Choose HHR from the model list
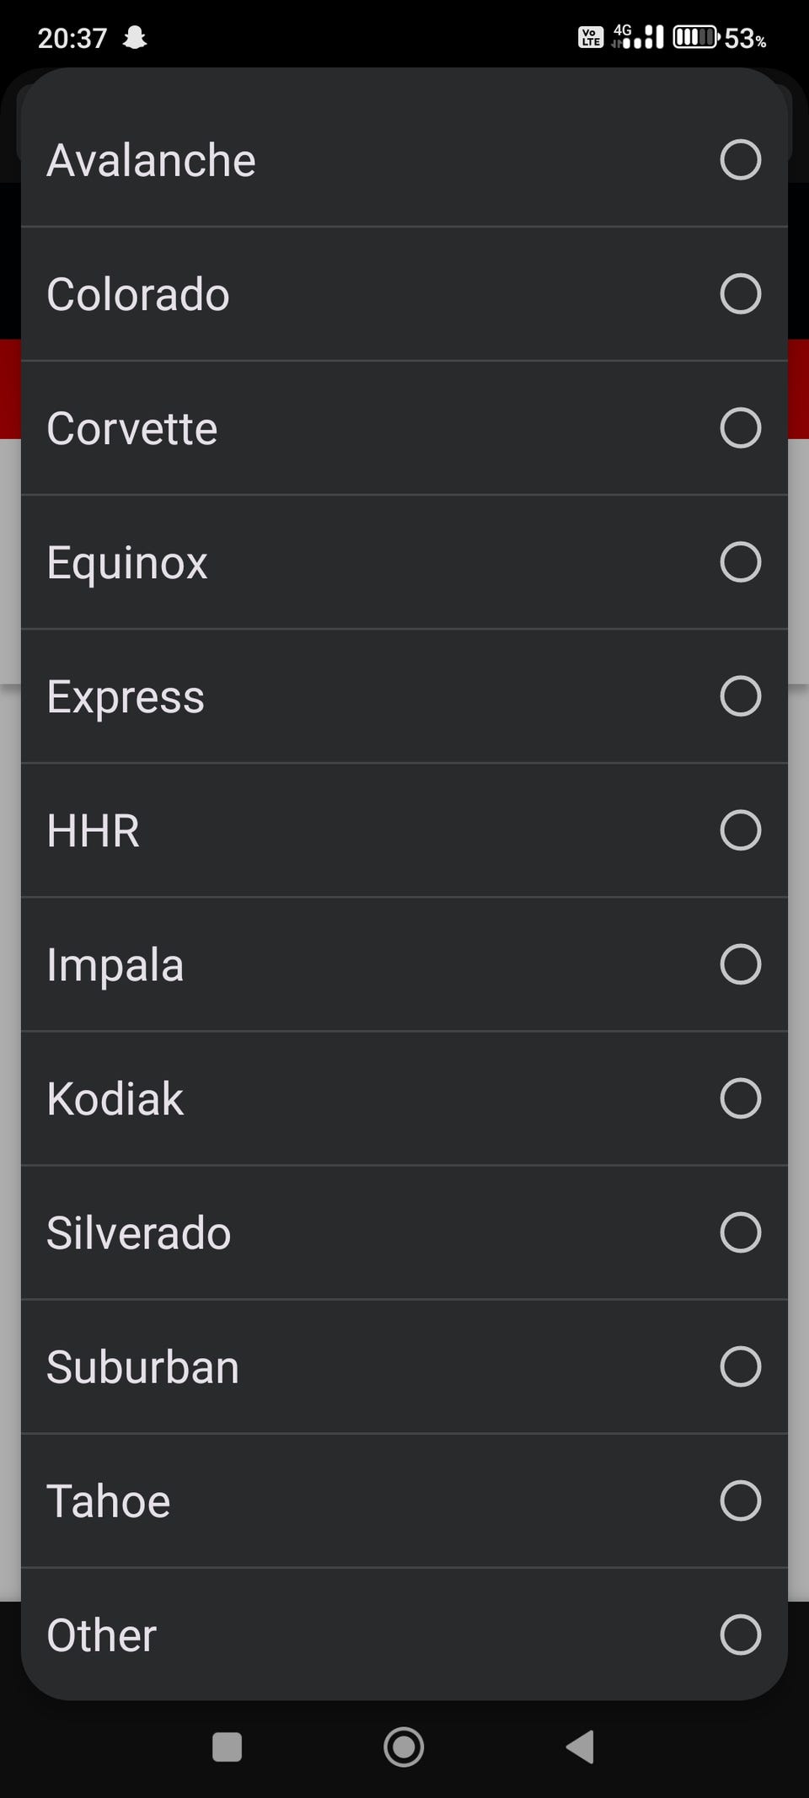This screenshot has width=809, height=1798. pos(94,831)
